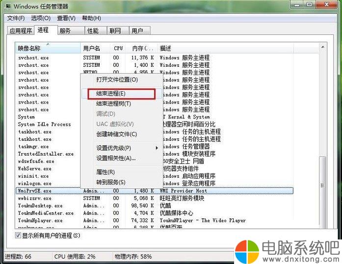The height and width of the screenshot is (264, 342).
Task: Sort by 用户名 column header
Action: point(95,48)
